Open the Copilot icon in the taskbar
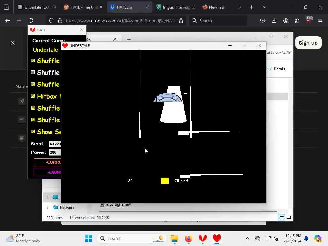328x246 pixels. point(317,238)
